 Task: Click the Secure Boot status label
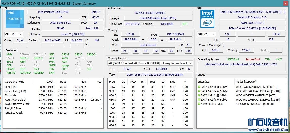tap(253, 60)
